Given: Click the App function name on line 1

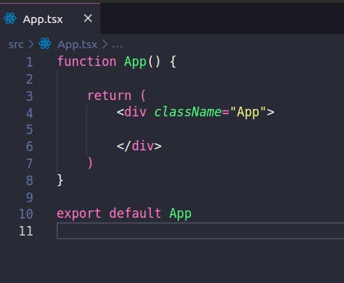Looking at the screenshot, I should [x=135, y=61].
